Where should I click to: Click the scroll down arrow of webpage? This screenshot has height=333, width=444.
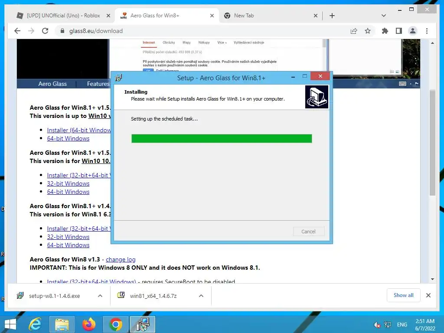click(x=432, y=279)
